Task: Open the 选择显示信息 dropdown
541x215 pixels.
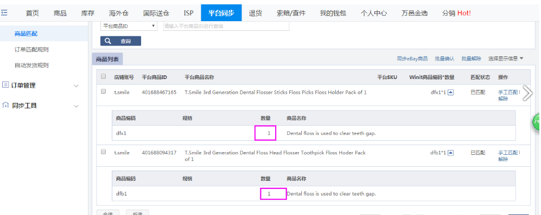Action: point(506,58)
